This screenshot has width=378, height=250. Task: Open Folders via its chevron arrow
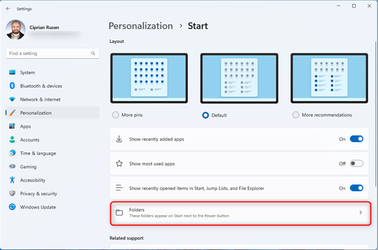360,213
